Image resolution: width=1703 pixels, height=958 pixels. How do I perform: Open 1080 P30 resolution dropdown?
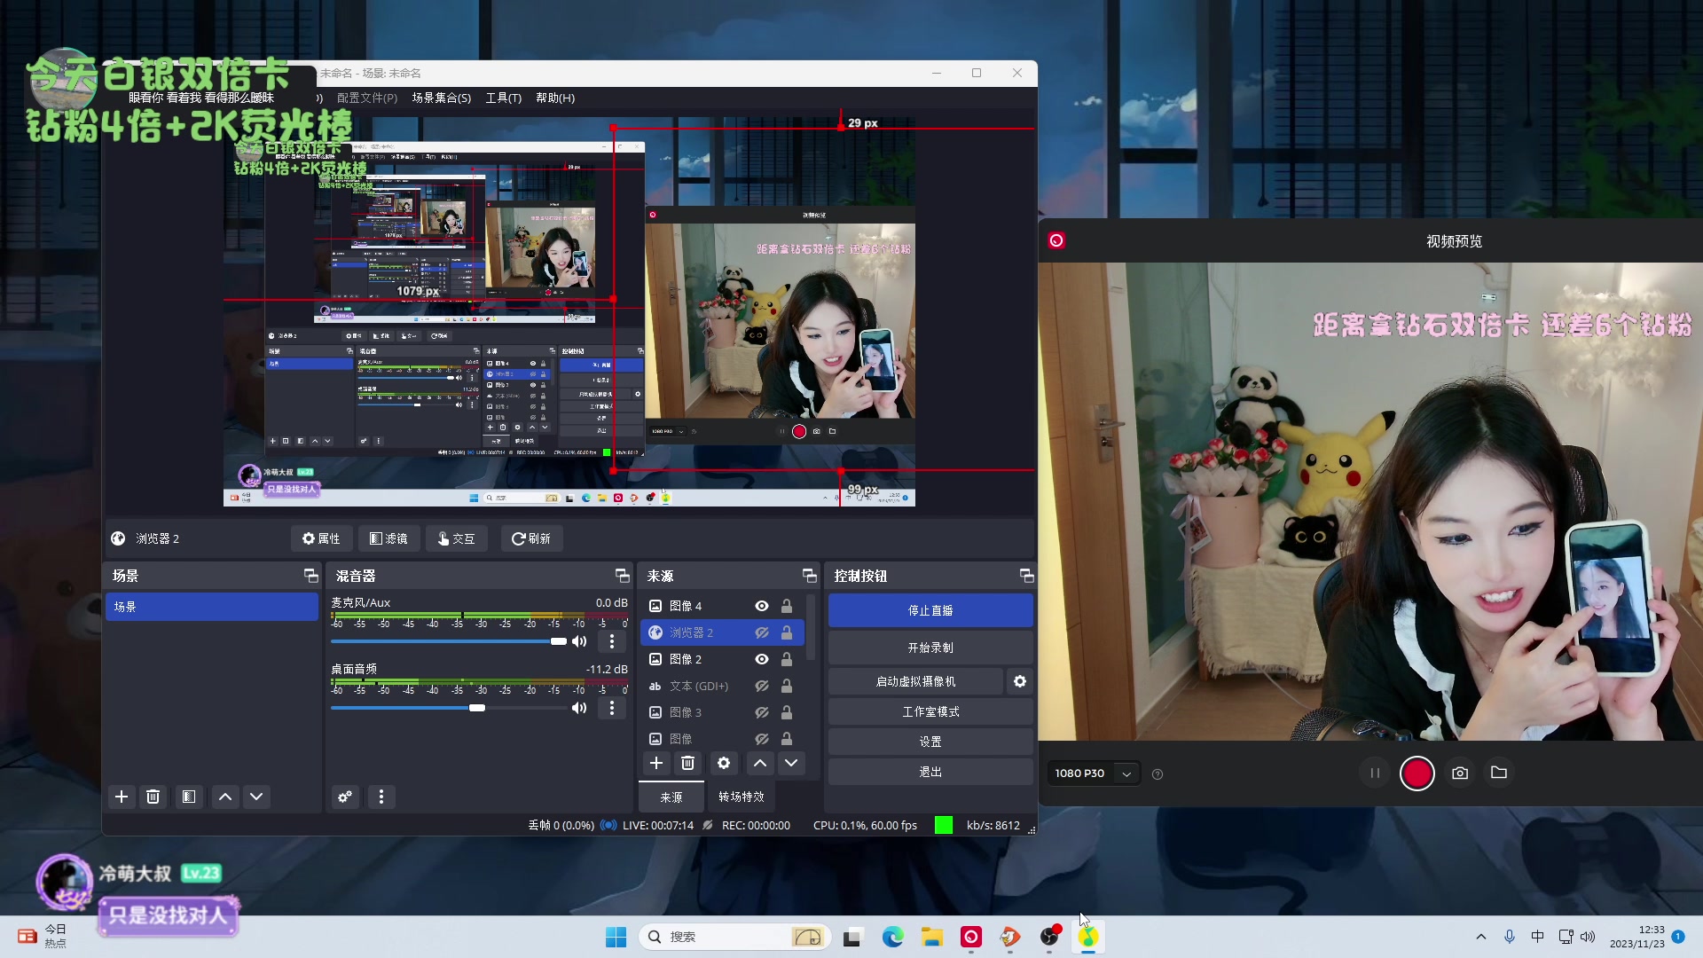pos(1093,773)
